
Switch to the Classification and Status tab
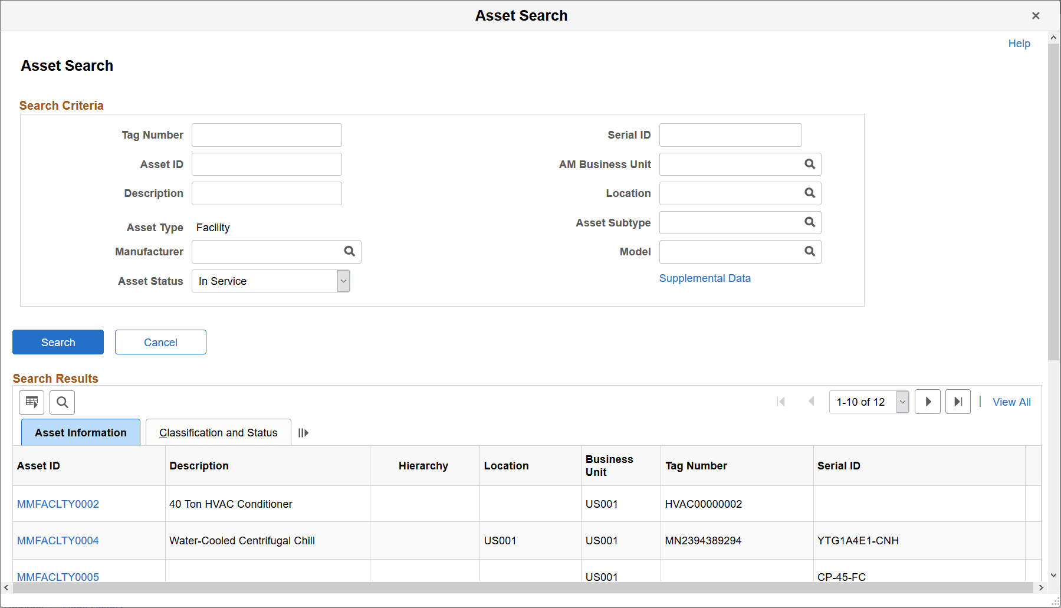[218, 432]
